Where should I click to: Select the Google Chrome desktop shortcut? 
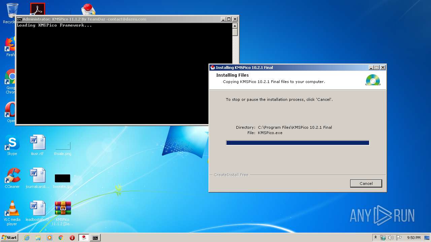pyautogui.click(x=10, y=82)
